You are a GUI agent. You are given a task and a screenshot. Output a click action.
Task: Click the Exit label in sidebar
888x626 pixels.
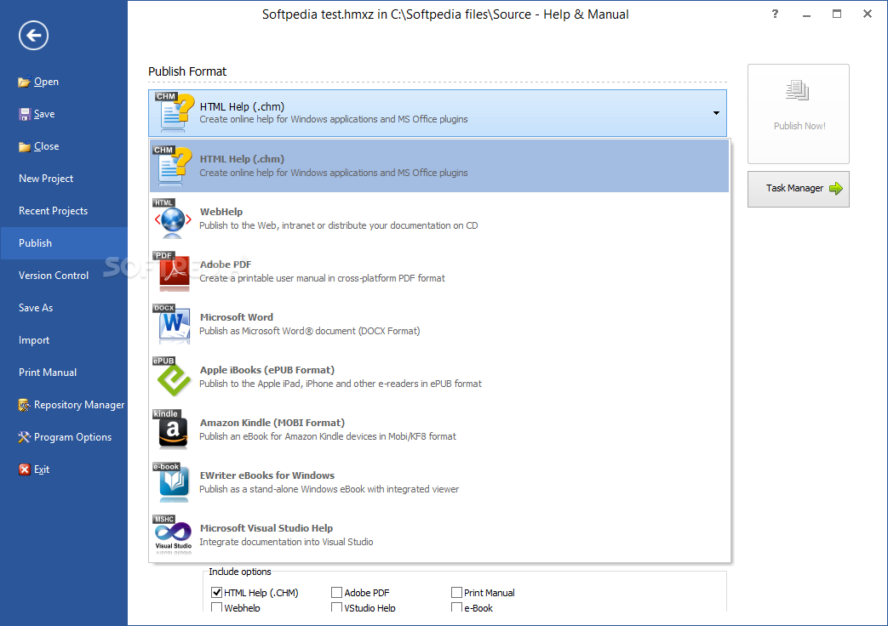pos(42,469)
